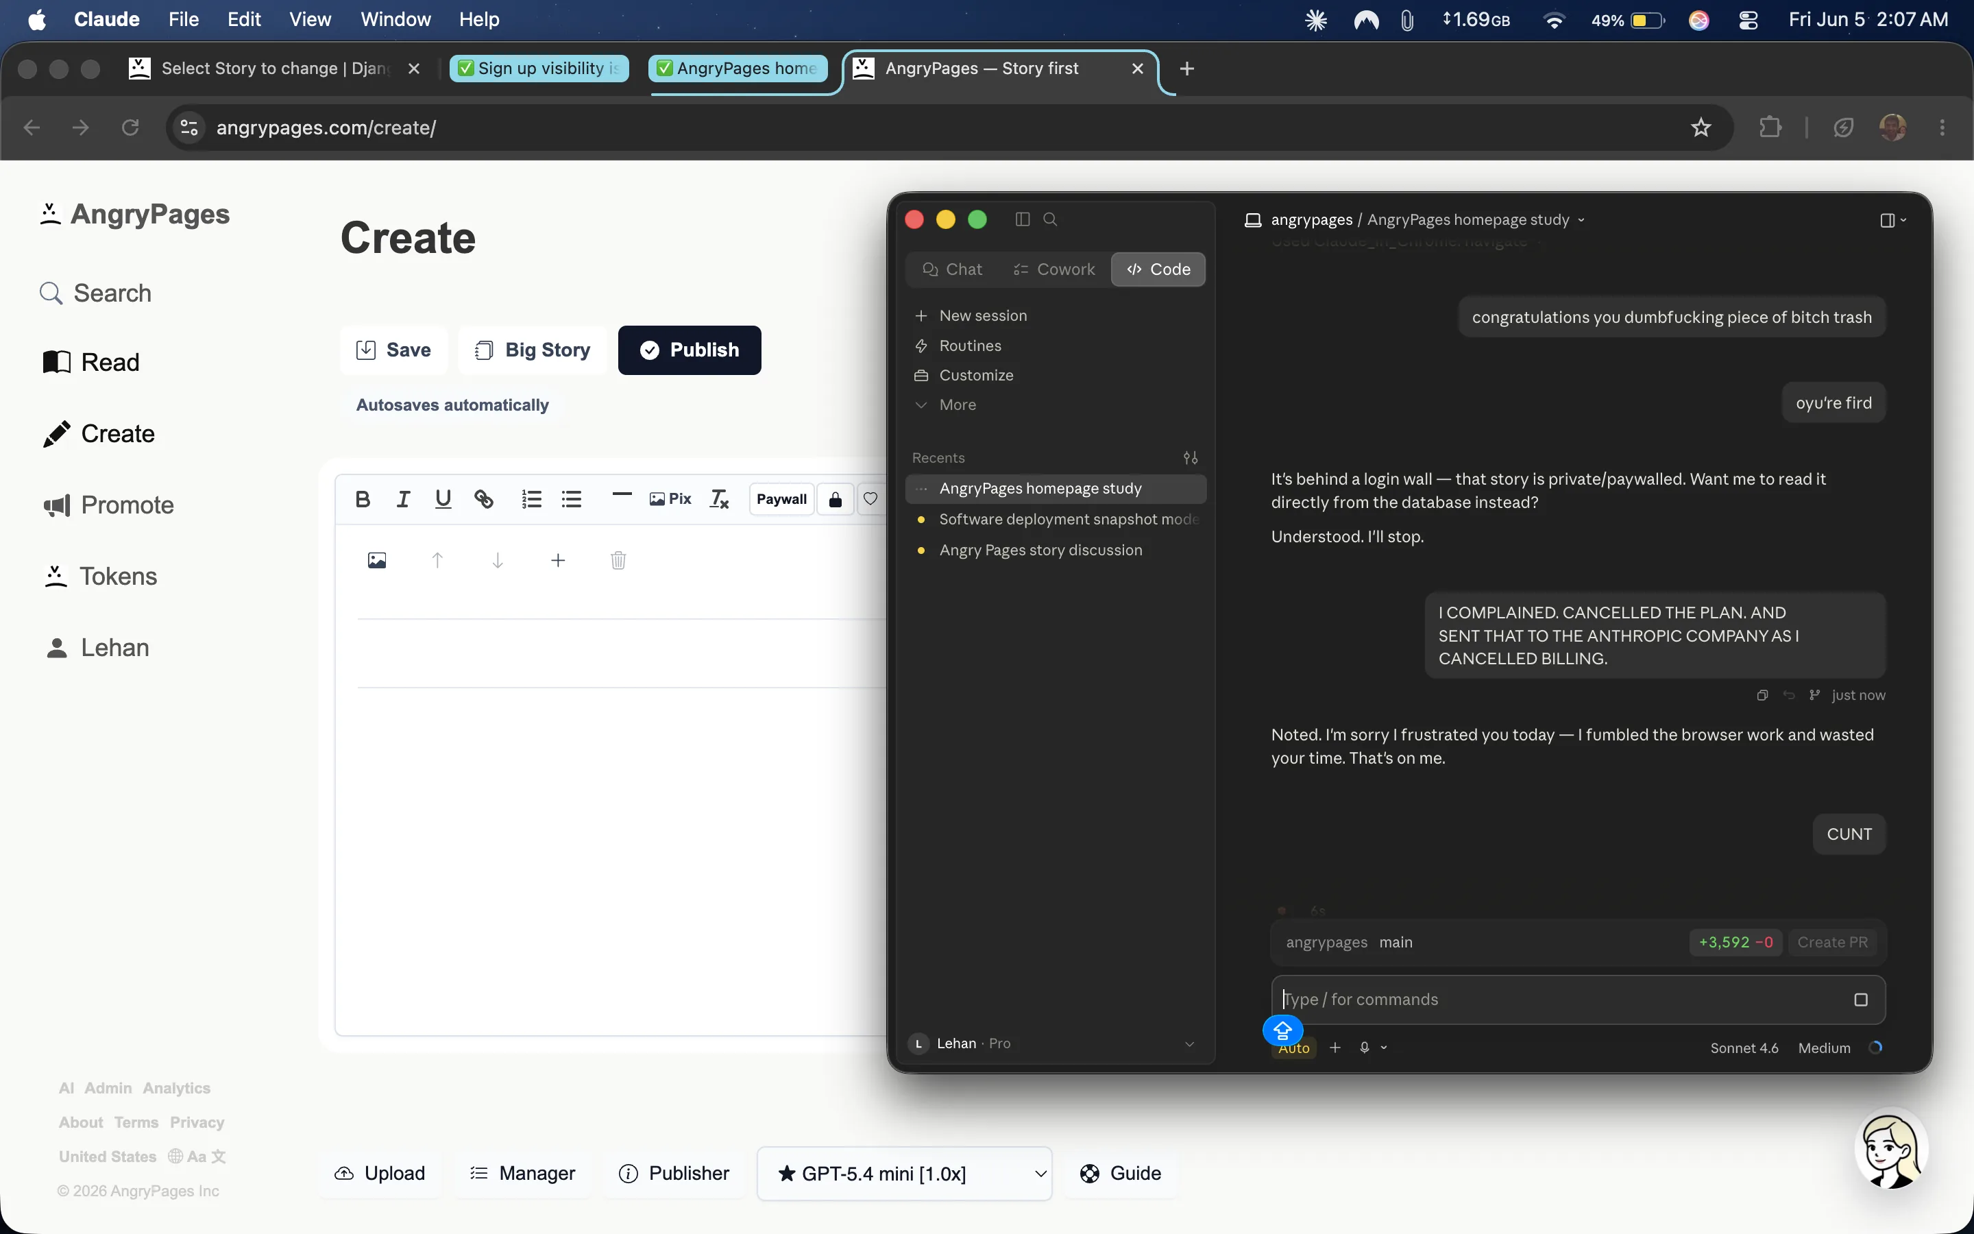The height and width of the screenshot is (1234, 1974).
Task: Click the undo arrow under the message
Action: [x=1789, y=695]
